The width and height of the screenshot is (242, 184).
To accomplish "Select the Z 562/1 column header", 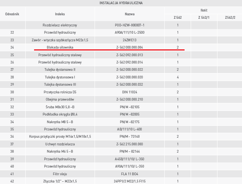I will (204, 18).
